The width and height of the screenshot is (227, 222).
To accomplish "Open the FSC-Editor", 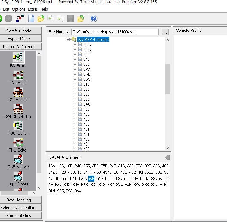I will (x=18, y=126).
